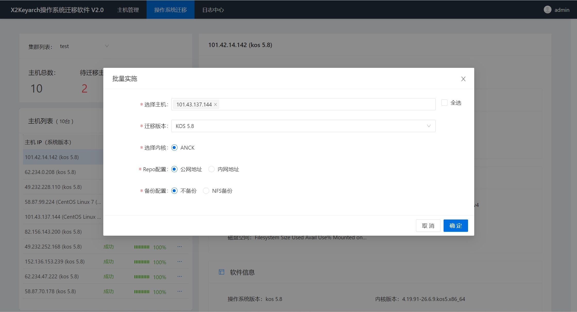The image size is (577, 312).
Task: Expand the 迁移版本 KOS 5.8 dropdown
Action: coord(303,126)
